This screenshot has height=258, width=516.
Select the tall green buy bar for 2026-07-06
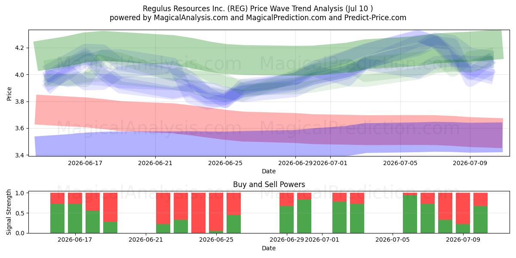coord(410,214)
